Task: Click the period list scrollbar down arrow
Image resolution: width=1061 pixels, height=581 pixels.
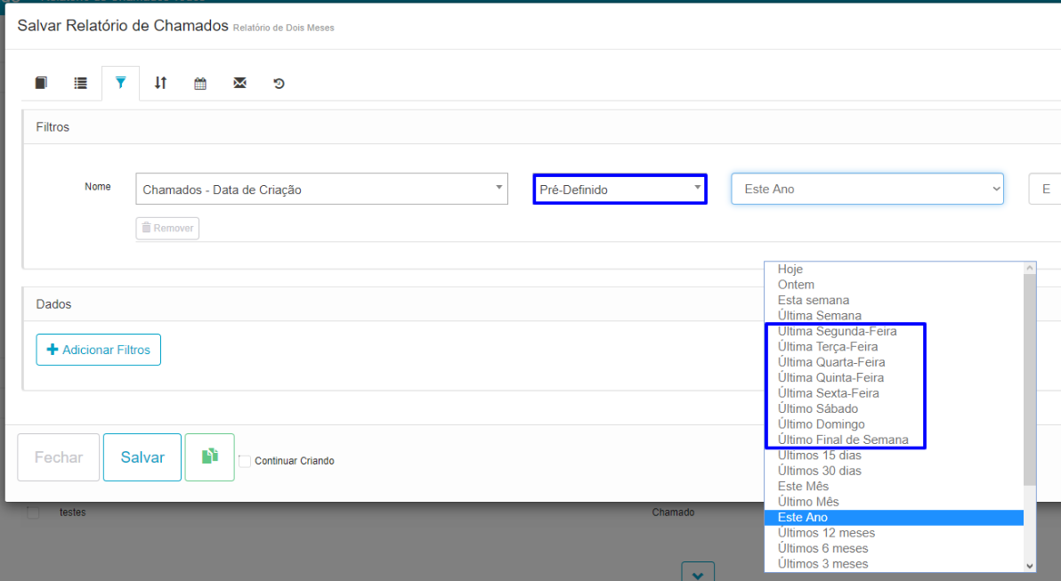Action: click(x=1030, y=566)
